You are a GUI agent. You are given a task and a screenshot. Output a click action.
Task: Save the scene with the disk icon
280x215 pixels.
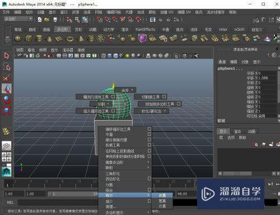pyautogui.click(x=55, y=20)
